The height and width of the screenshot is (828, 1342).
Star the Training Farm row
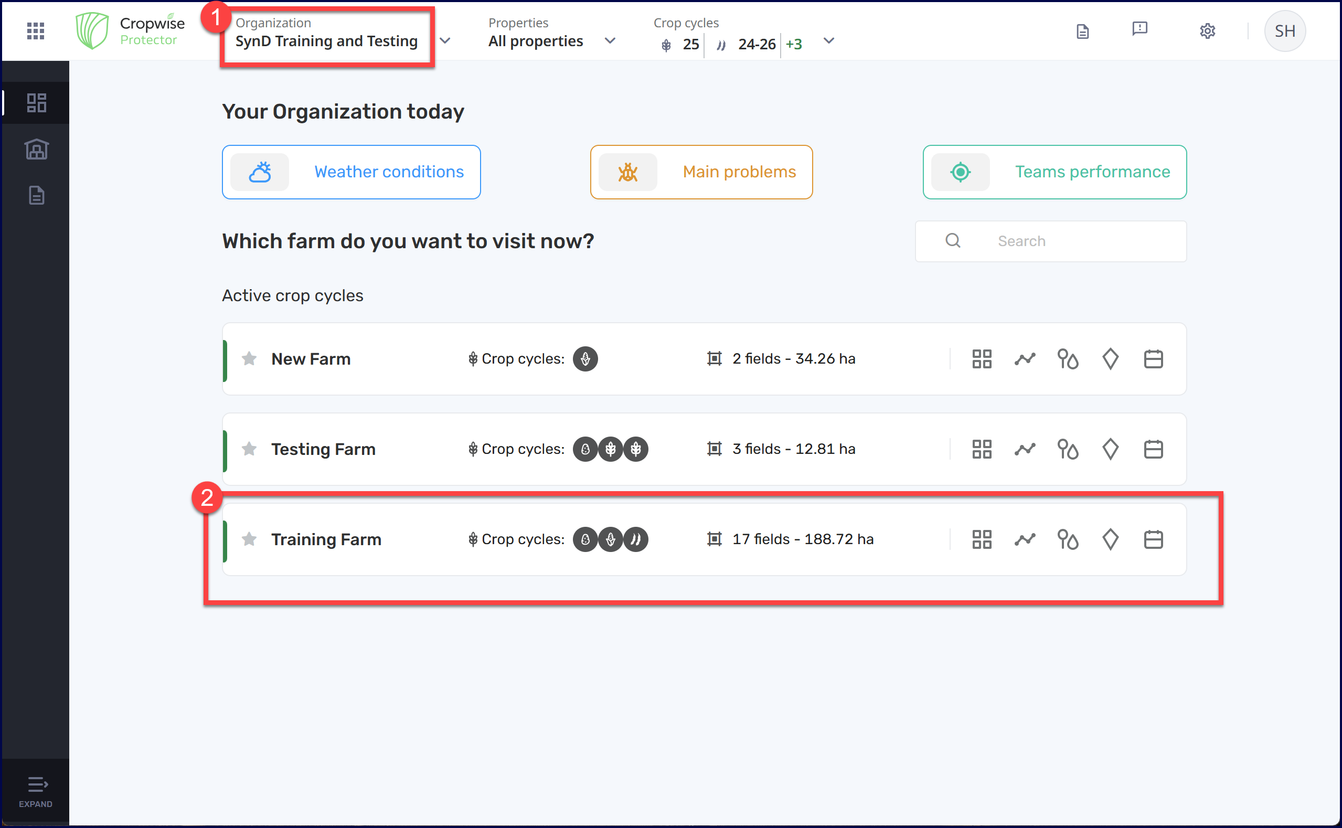pyautogui.click(x=249, y=539)
